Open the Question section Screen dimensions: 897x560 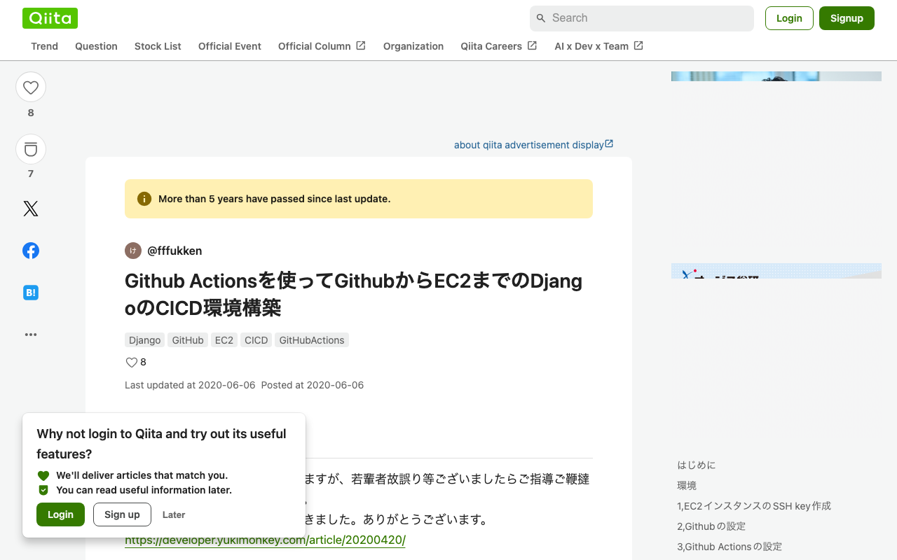click(x=96, y=45)
